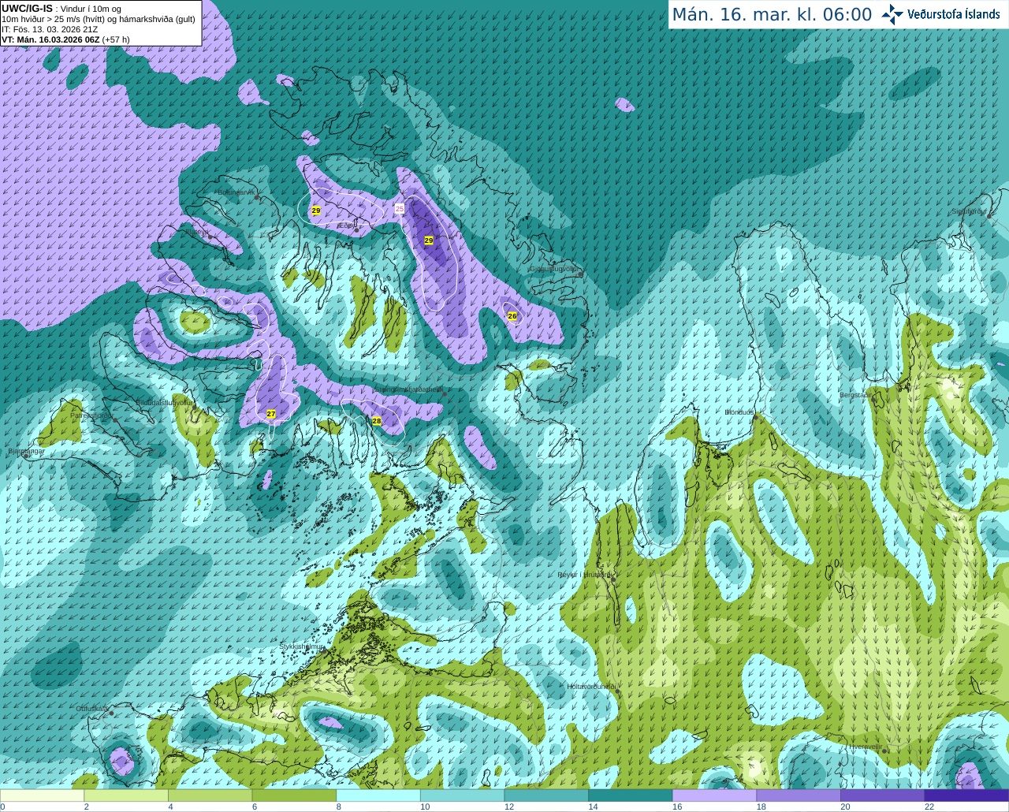The height and width of the screenshot is (812, 1009).
Task: Click the date header Mán. 16. mar. kl. 06:00
Action: 772,15
